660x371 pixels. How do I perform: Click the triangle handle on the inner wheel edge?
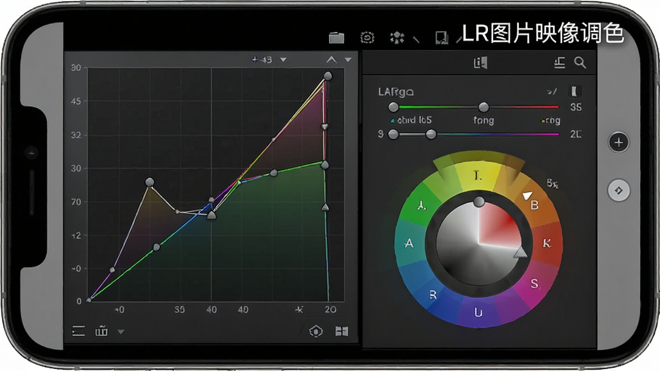pyautogui.click(x=521, y=252)
